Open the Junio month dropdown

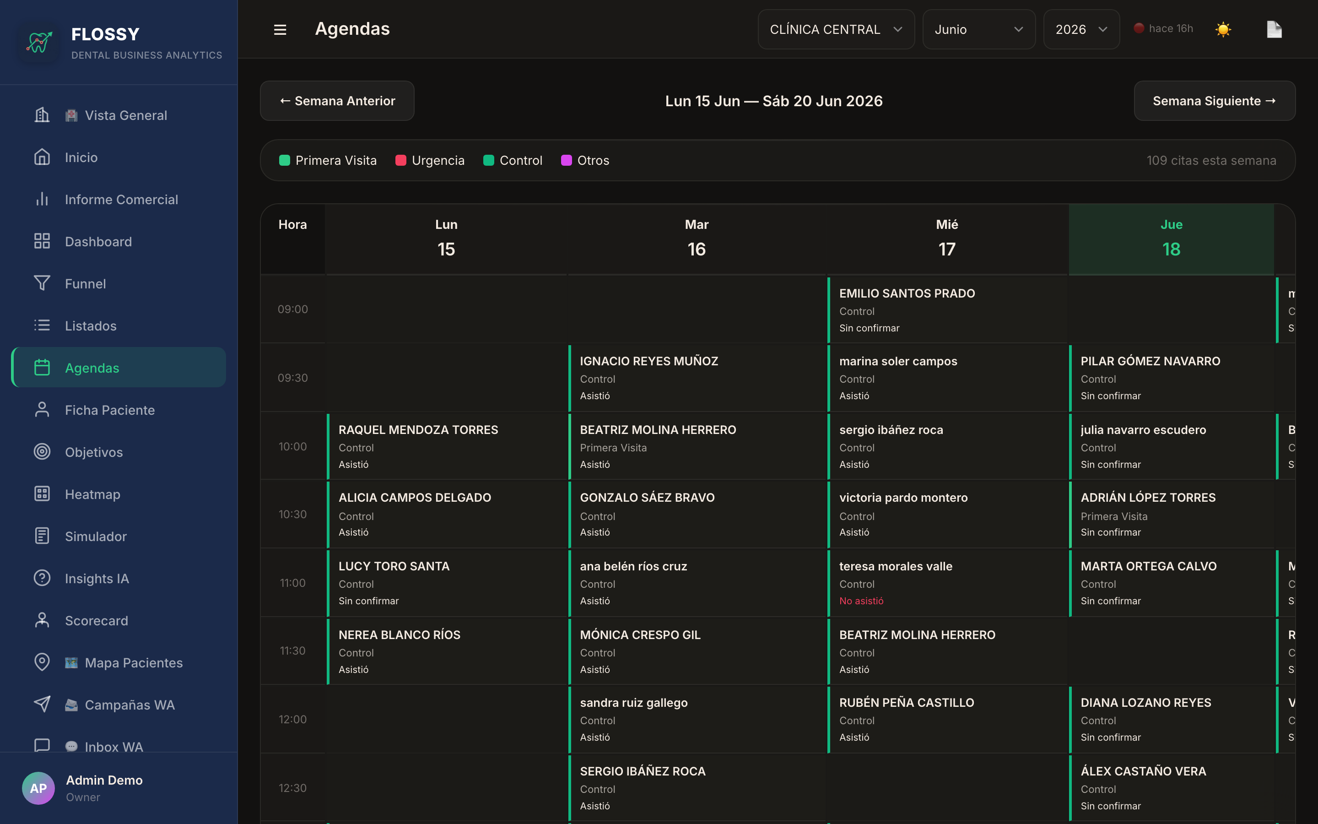[979, 29]
